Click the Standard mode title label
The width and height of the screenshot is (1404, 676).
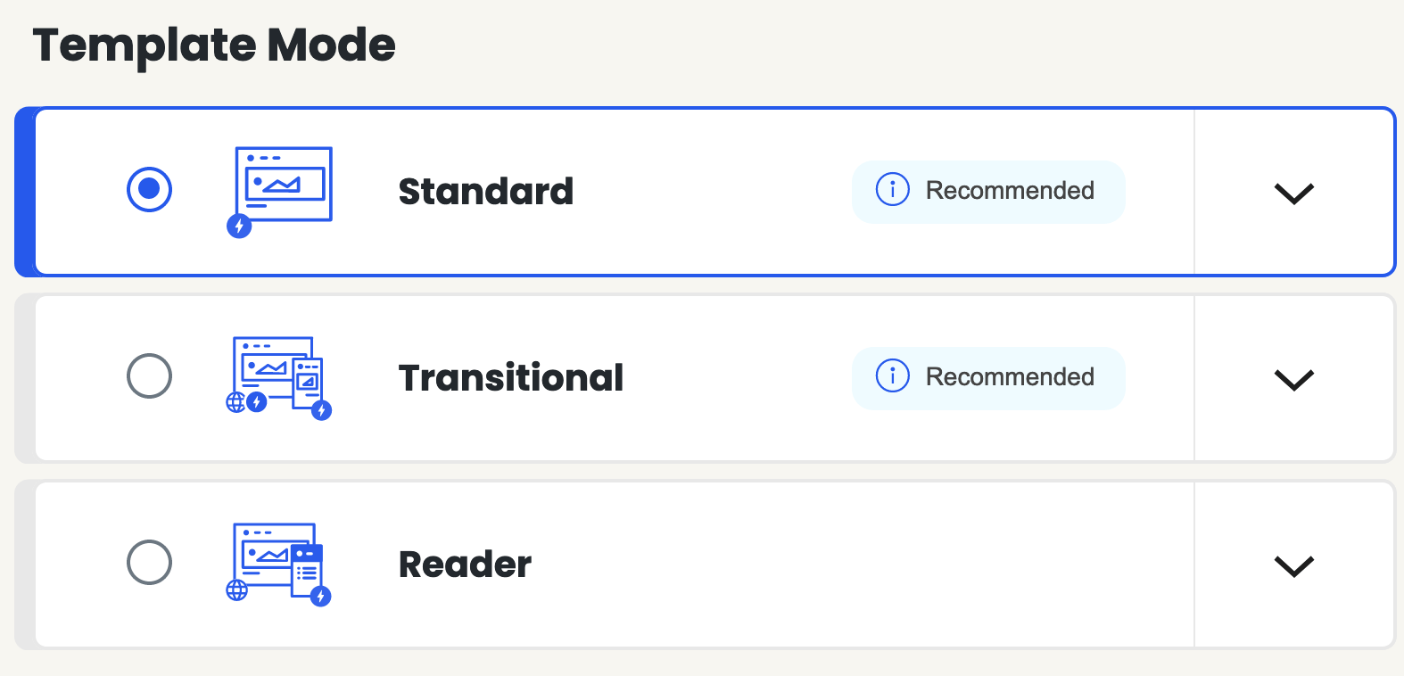(486, 192)
